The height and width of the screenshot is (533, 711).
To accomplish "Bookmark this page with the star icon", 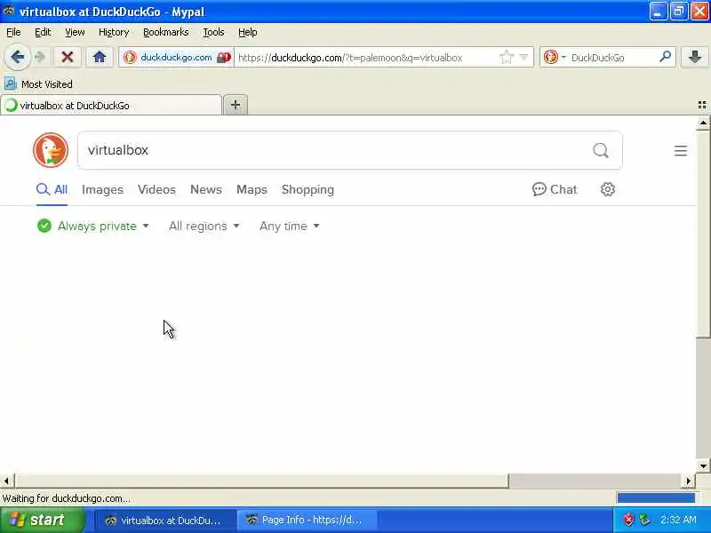I will 506,58.
